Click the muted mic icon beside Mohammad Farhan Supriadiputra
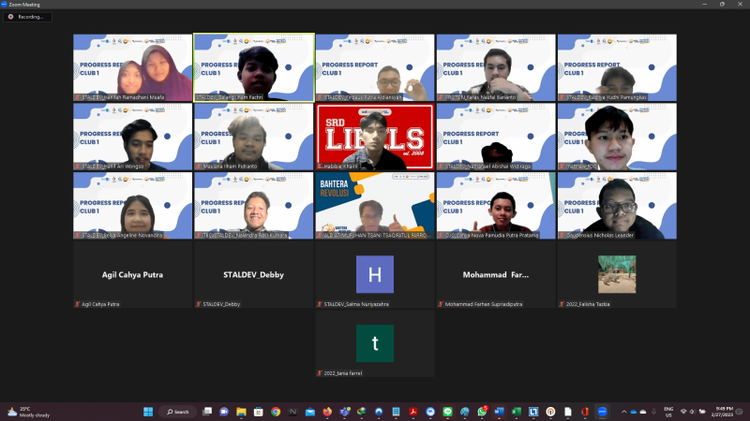The image size is (750, 421). [440, 304]
